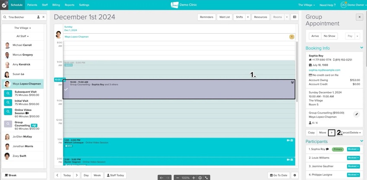
Task: Zoom out with the minus icon
Action: [178, 178]
